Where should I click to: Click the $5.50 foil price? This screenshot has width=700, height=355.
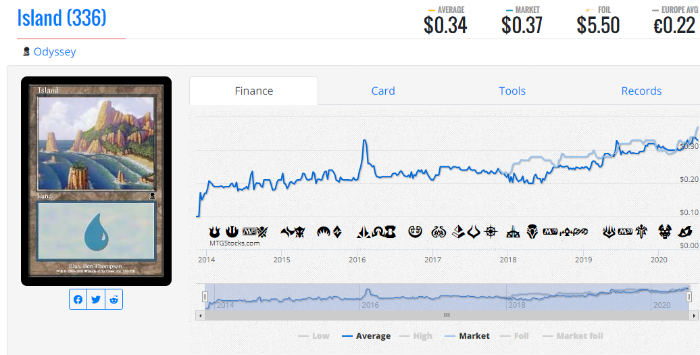coord(598,26)
